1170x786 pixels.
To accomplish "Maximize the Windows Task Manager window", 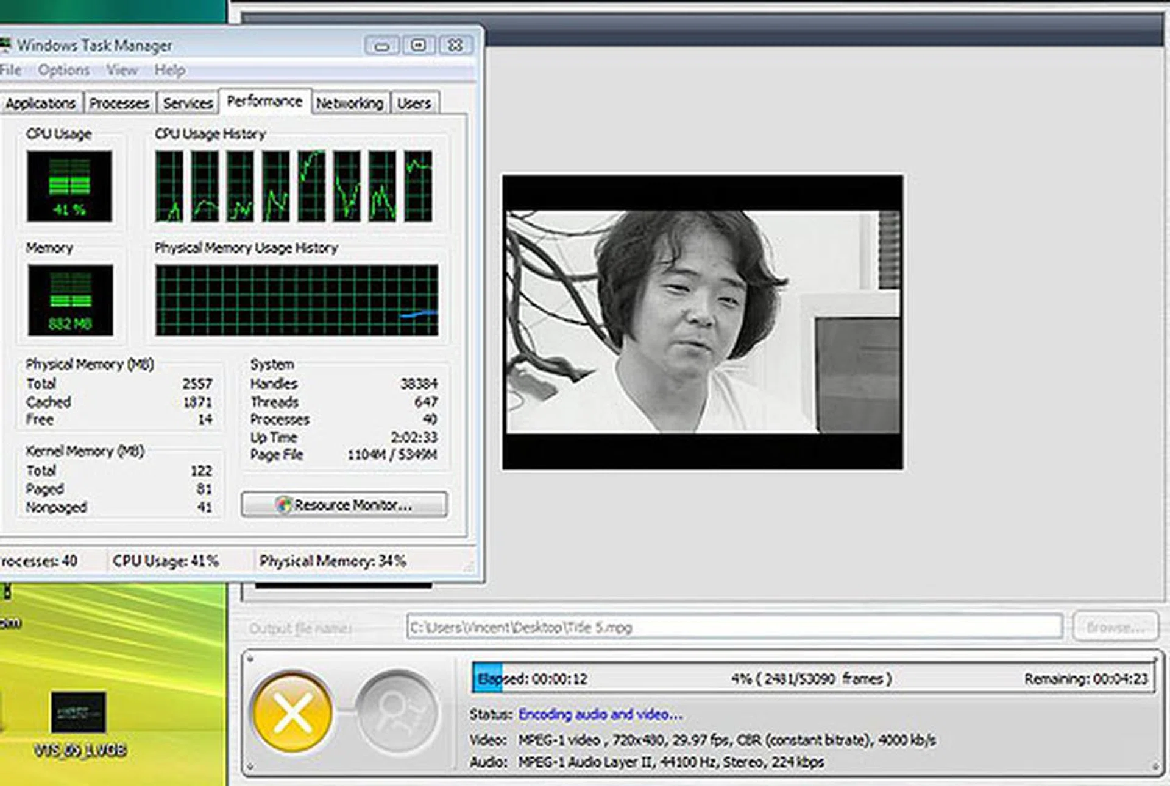I will pos(418,46).
